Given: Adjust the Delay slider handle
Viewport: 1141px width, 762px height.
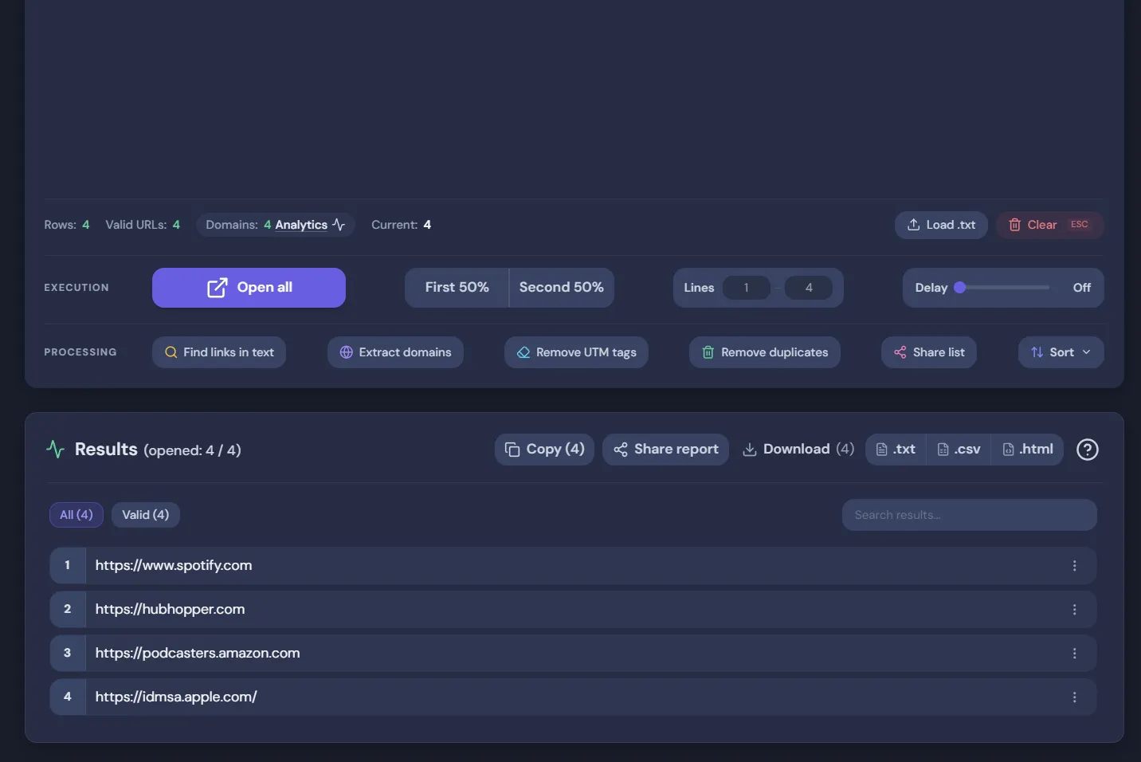Looking at the screenshot, I should click(960, 288).
